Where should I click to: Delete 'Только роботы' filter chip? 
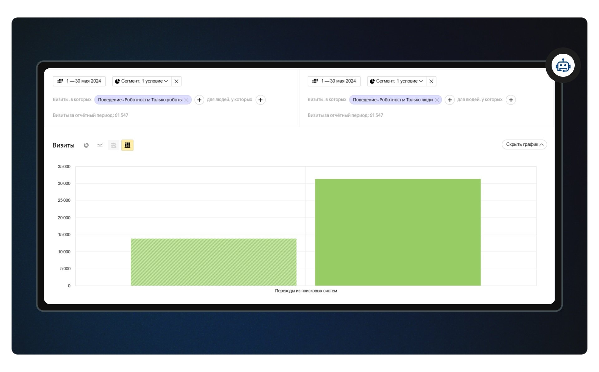[x=186, y=100]
